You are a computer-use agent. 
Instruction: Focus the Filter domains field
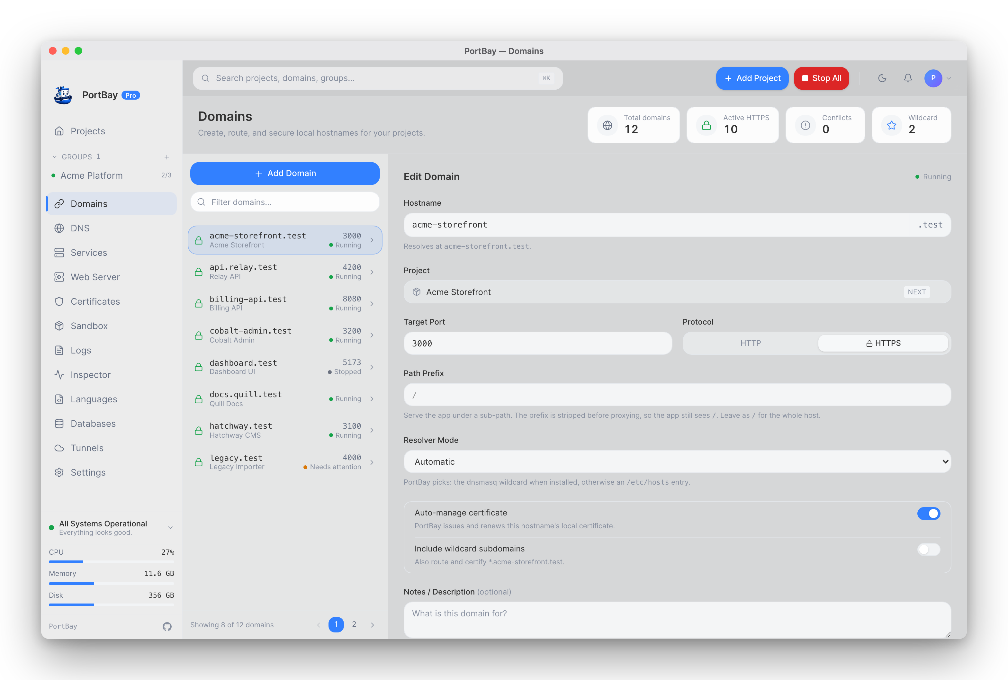[x=285, y=202]
